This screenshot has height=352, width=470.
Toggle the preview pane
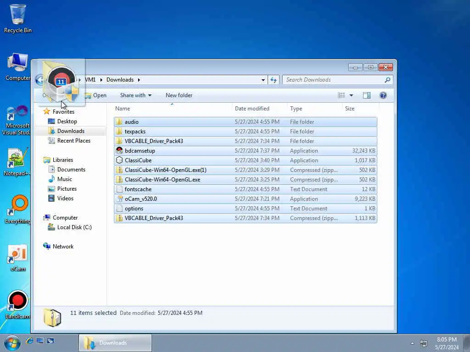point(367,95)
